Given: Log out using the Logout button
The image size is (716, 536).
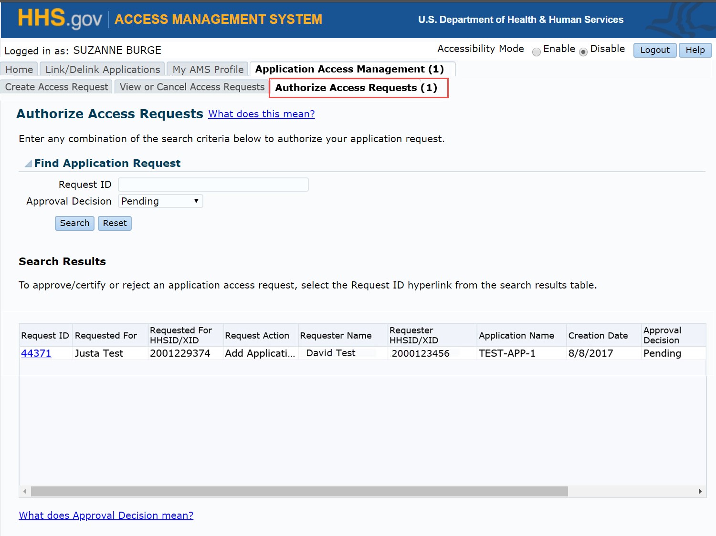Looking at the screenshot, I should click(654, 50).
